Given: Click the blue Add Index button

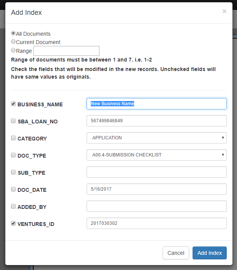Looking at the screenshot, I should tap(210, 253).
